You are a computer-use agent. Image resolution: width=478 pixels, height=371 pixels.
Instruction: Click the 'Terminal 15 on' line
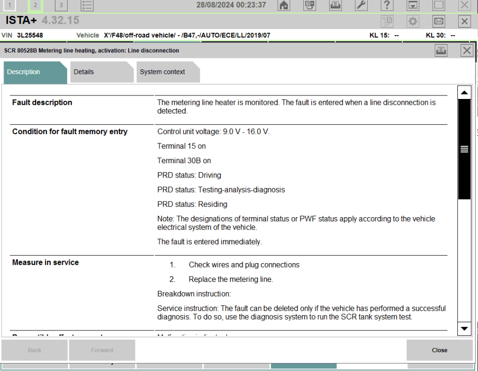(182, 146)
